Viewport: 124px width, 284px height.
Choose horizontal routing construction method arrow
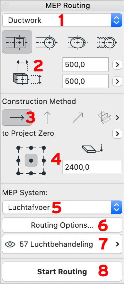pos(17,118)
